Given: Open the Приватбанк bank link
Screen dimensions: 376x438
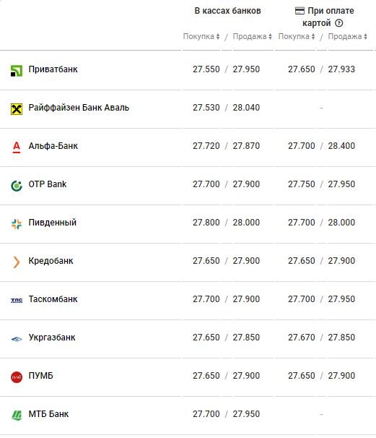Looking at the screenshot, I should click(x=53, y=69).
